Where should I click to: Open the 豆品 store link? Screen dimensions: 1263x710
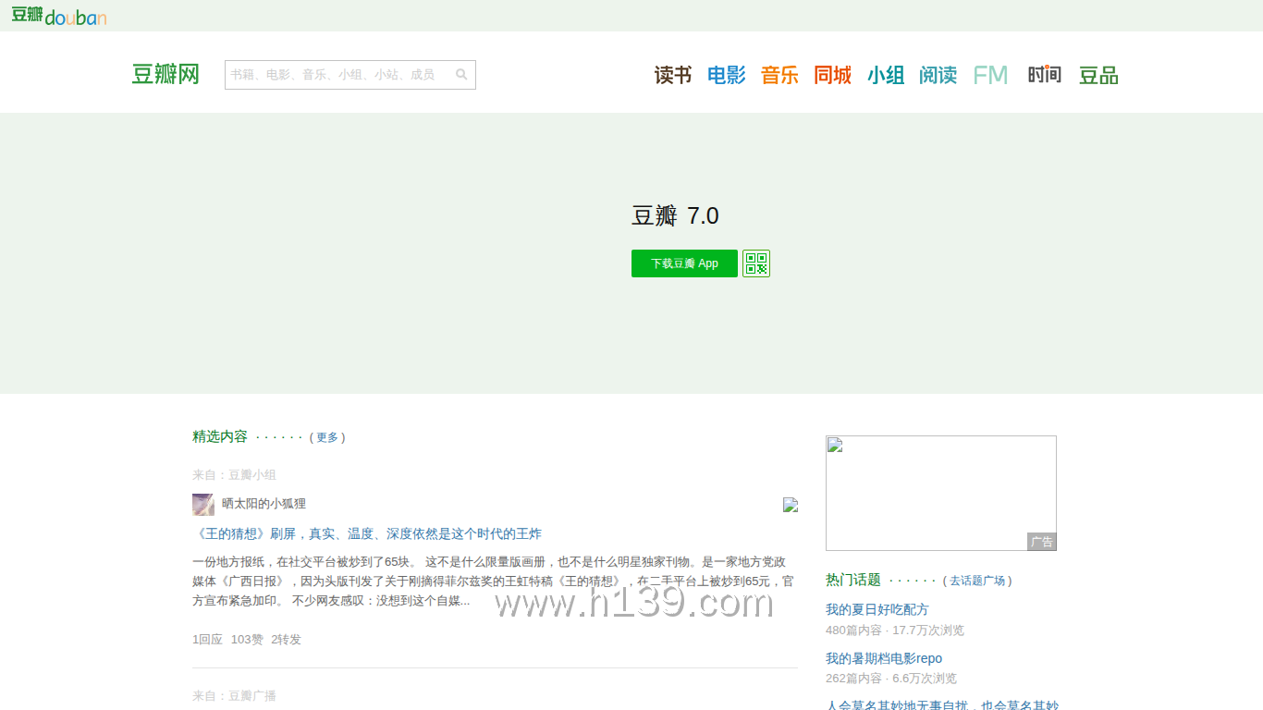pos(1098,75)
